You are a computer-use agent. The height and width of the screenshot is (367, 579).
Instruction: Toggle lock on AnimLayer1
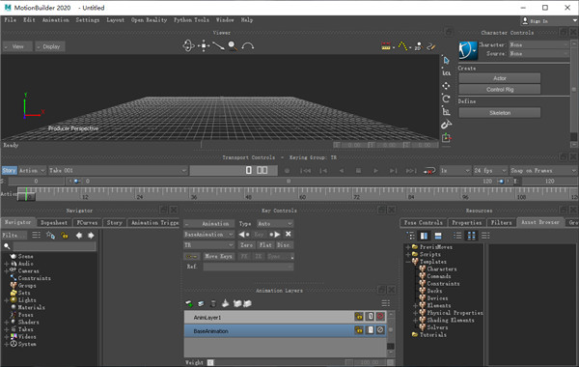(359, 317)
